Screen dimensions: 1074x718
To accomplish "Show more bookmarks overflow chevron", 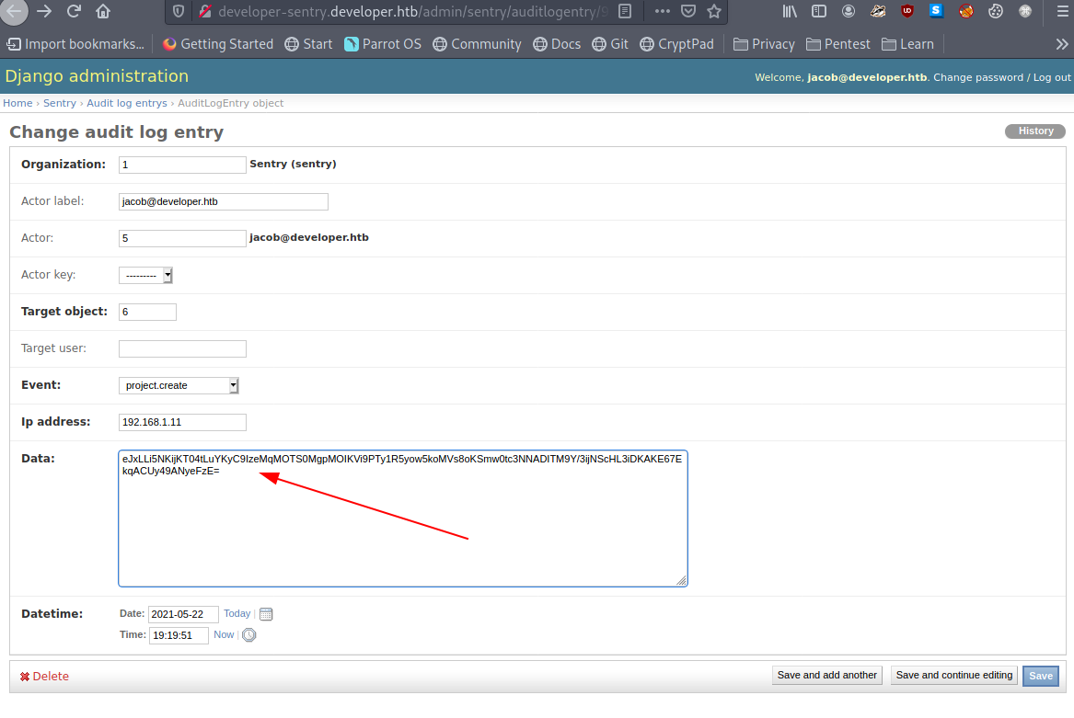I will tap(1061, 44).
